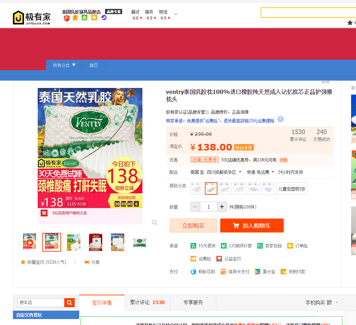Click the purple circular badge icon
The height and width of the screenshot is (325, 356).
104,17
